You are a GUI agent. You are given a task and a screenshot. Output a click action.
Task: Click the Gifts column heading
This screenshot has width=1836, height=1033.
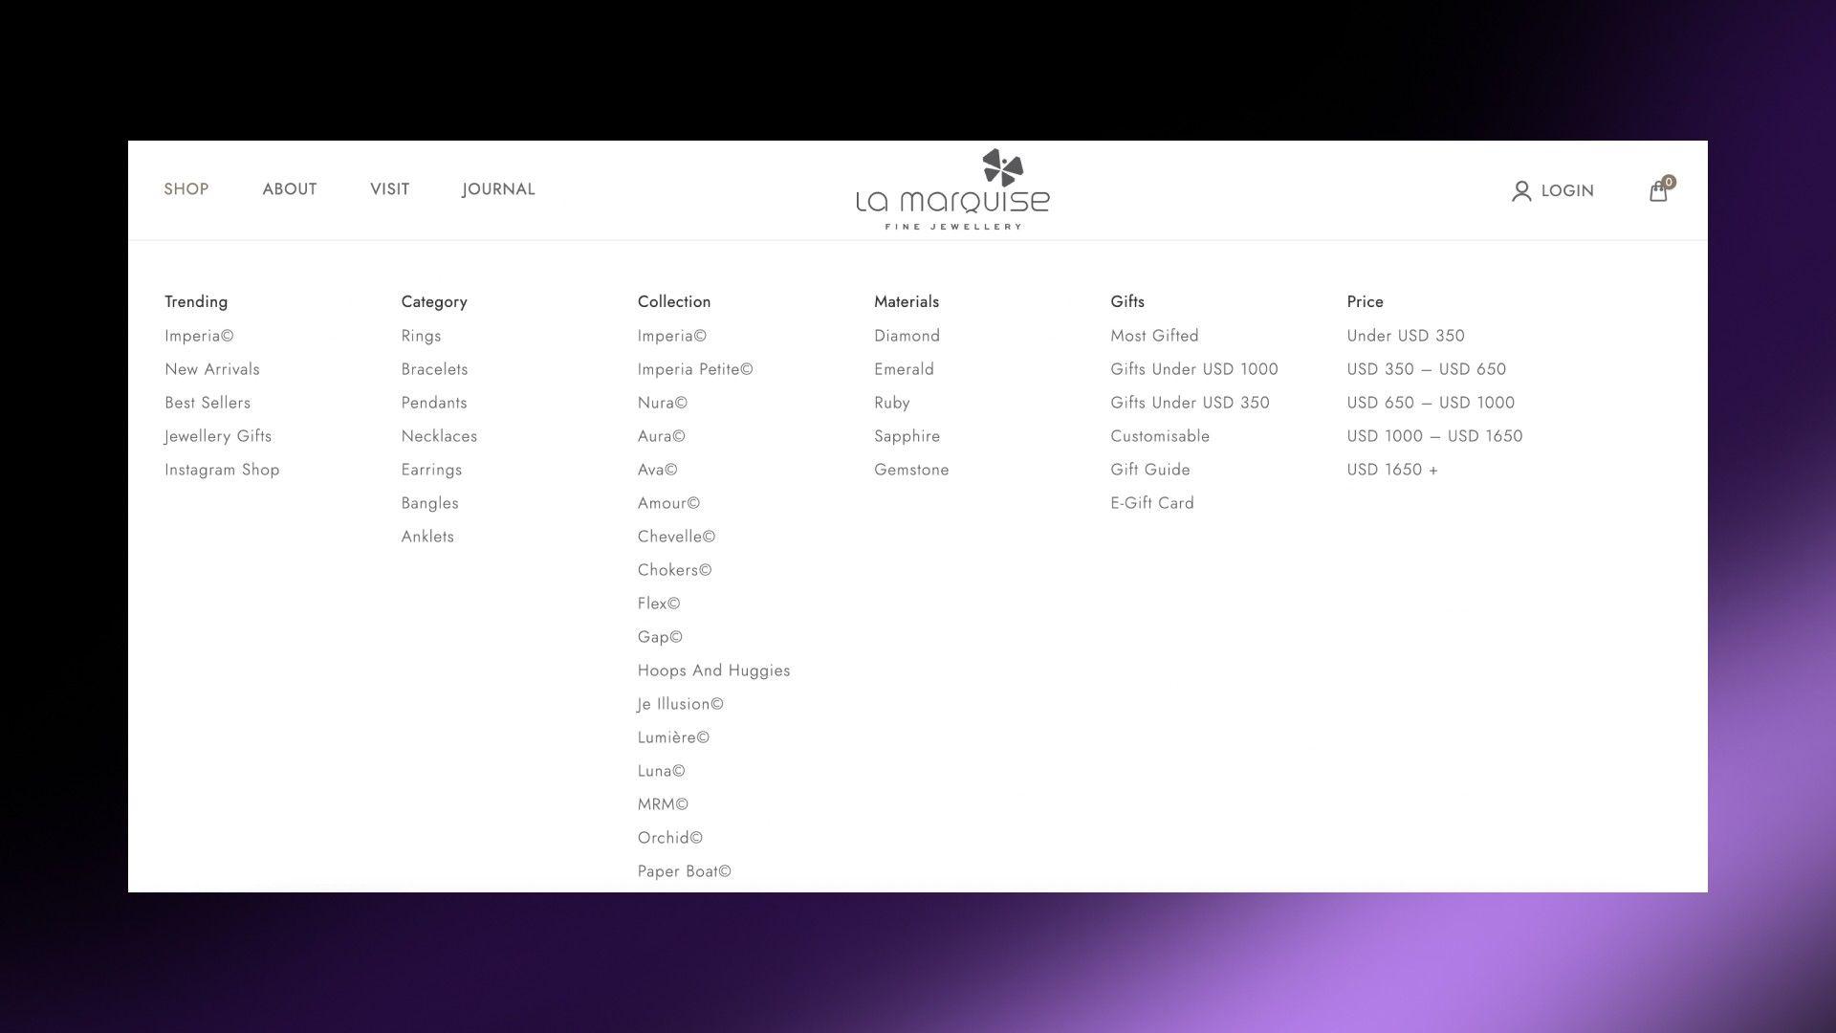pyautogui.click(x=1127, y=301)
